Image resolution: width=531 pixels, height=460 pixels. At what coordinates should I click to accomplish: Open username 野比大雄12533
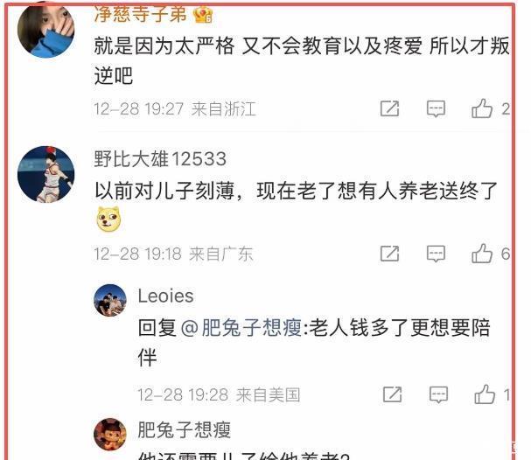click(x=160, y=158)
